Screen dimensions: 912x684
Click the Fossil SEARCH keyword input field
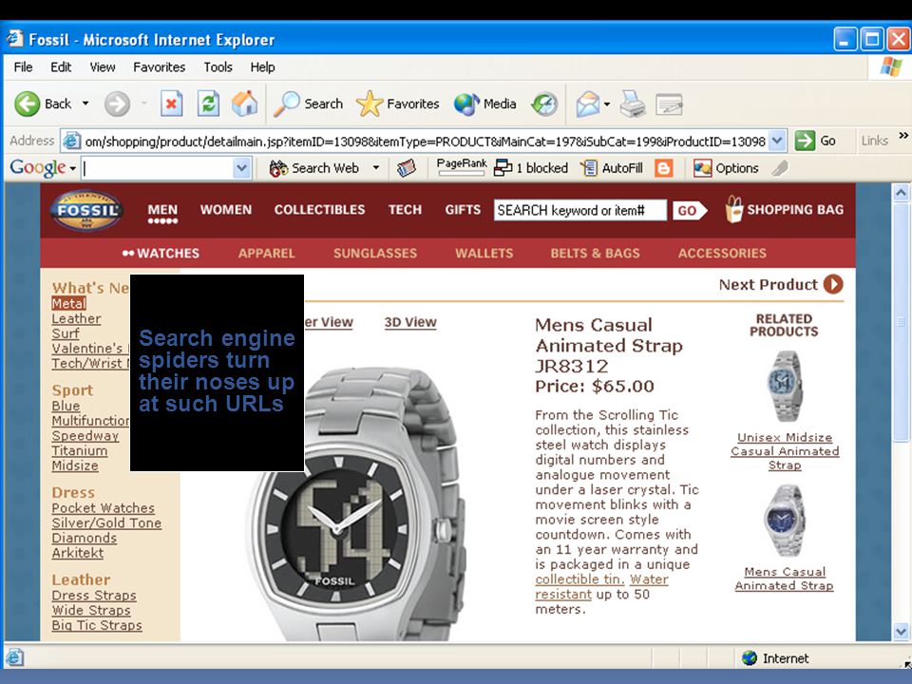579,211
